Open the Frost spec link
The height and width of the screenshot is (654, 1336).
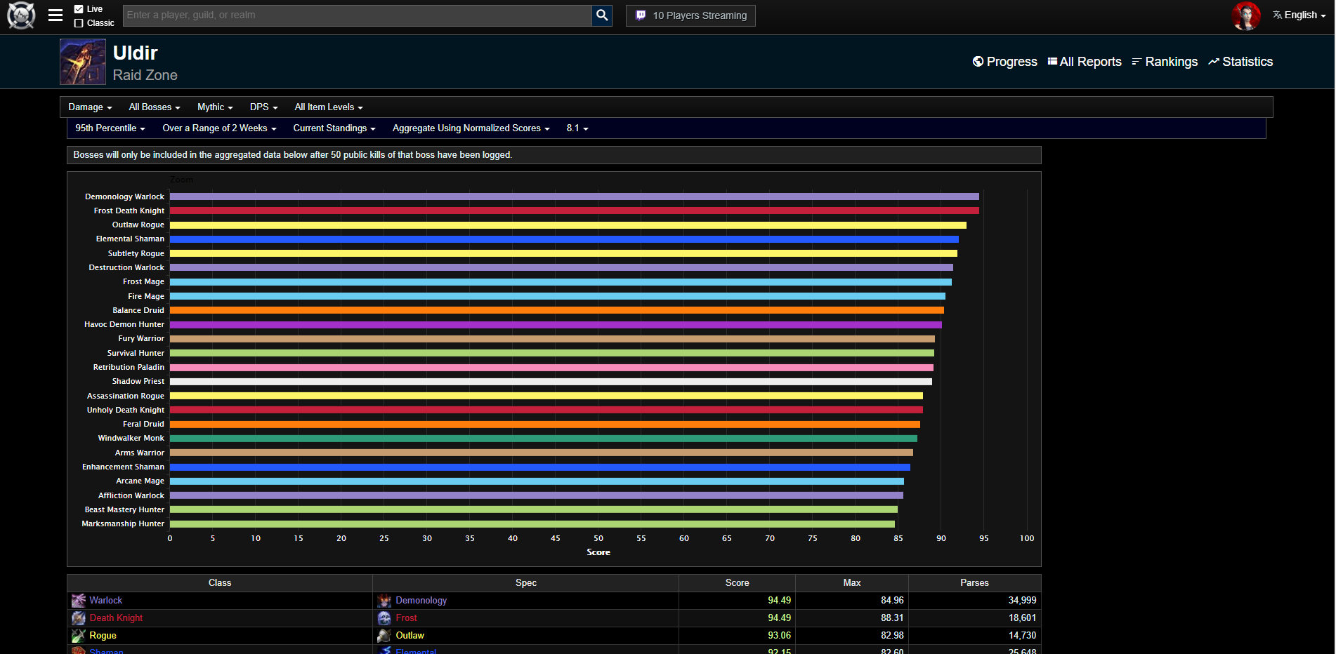pyautogui.click(x=407, y=618)
